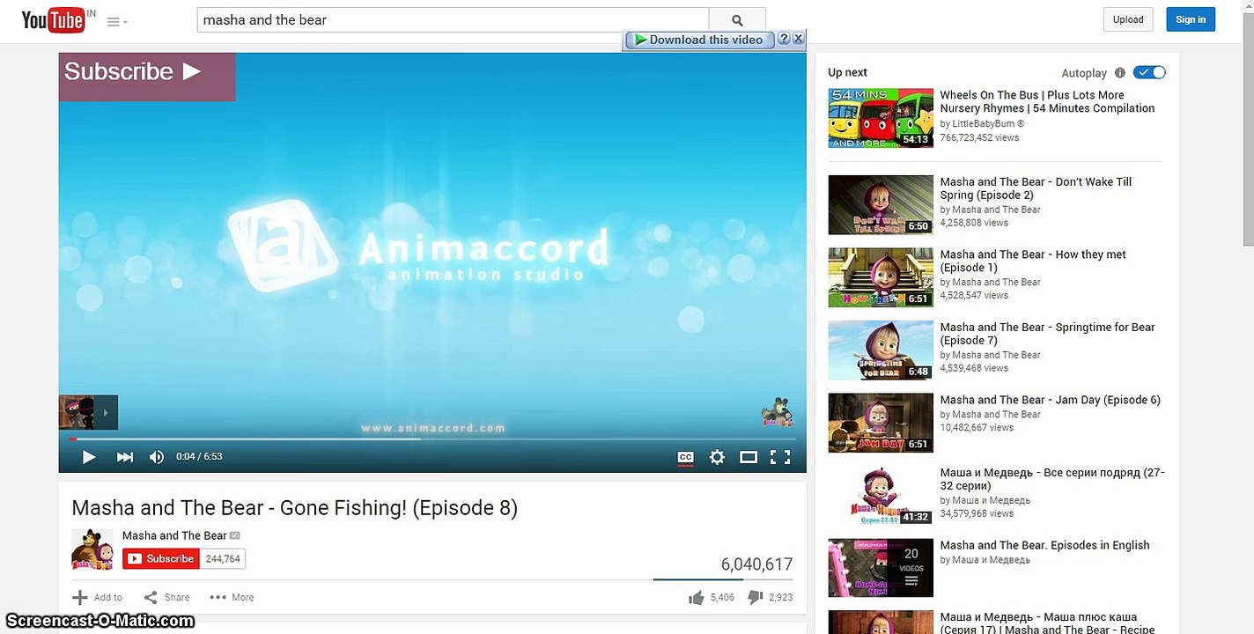Switch to theater mode

click(749, 457)
